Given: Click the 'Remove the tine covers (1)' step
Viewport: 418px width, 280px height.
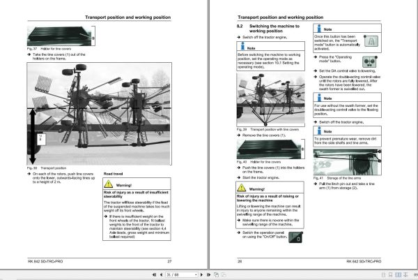Looking at the screenshot, I should pos(264,135).
